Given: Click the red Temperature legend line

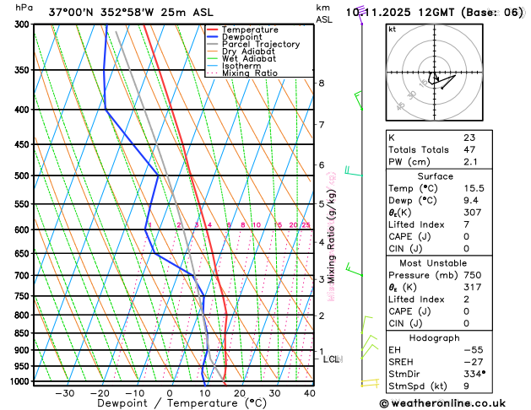Looking at the screenshot, I should [213, 30].
